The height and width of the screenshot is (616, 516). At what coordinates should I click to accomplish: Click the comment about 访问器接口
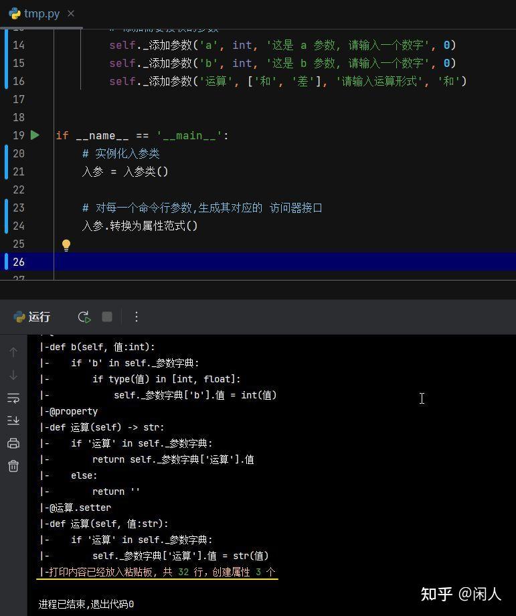(x=202, y=208)
